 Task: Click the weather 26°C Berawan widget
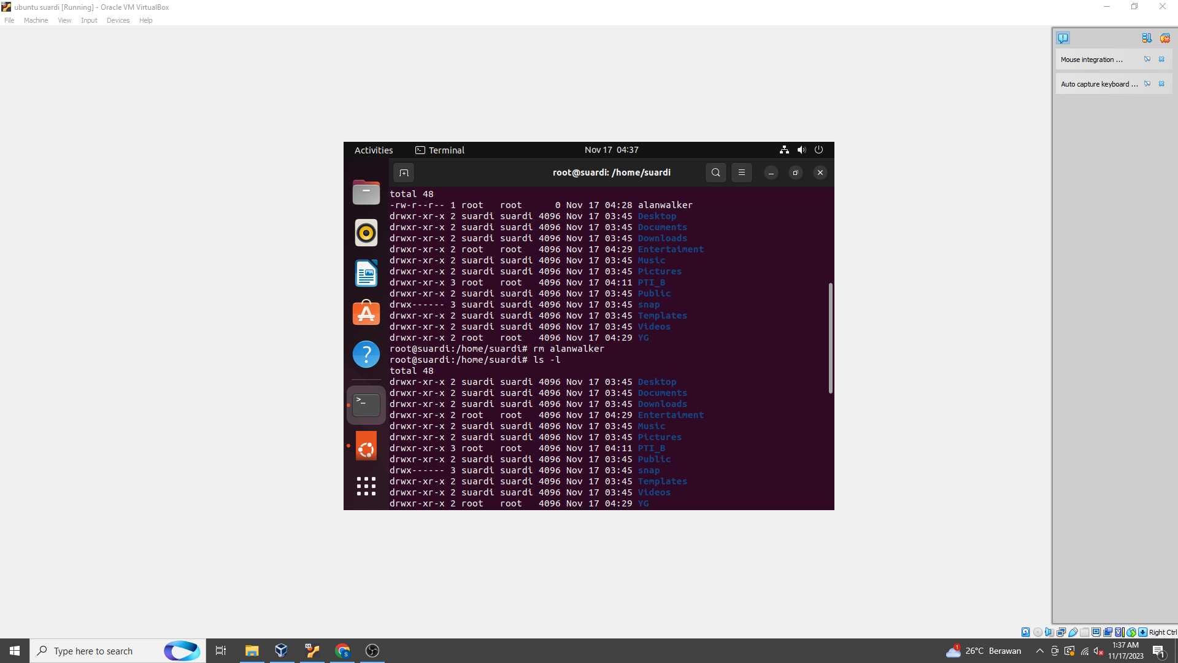click(x=984, y=651)
